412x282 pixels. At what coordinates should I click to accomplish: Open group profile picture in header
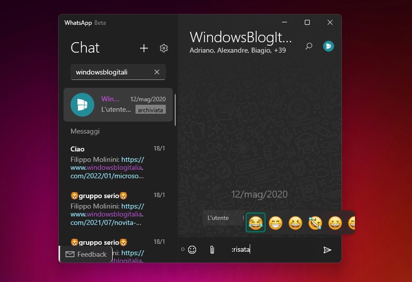(329, 46)
